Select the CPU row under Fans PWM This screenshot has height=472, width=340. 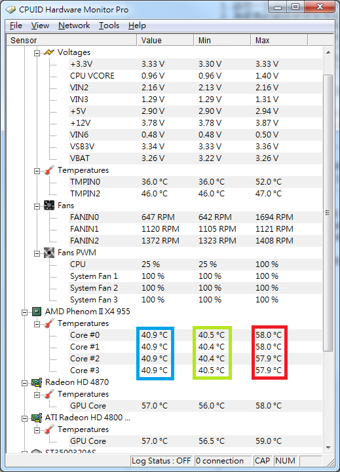(195, 264)
